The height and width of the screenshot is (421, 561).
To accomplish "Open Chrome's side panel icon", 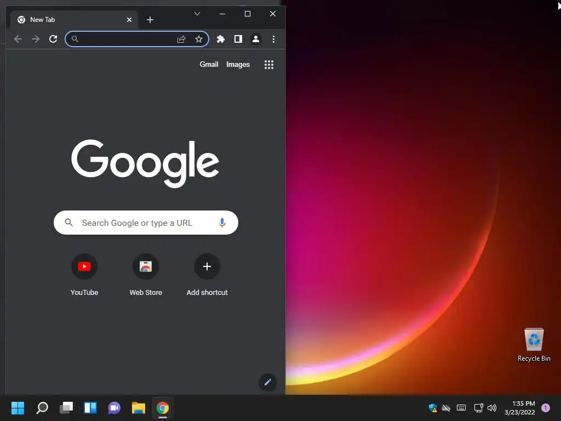I will (x=238, y=39).
